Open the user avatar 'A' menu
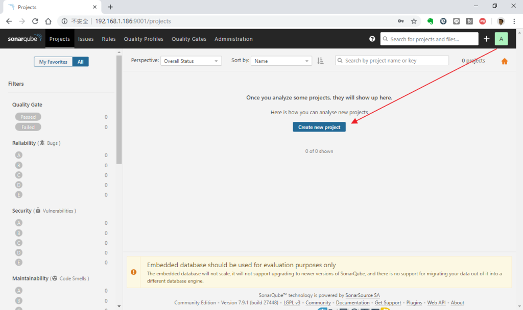Viewport: 523px width, 310px height. [x=501, y=39]
